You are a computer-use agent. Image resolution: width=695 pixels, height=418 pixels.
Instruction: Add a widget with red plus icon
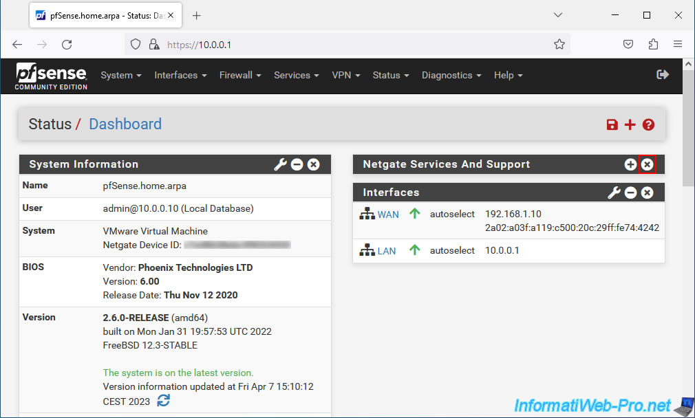(630, 125)
